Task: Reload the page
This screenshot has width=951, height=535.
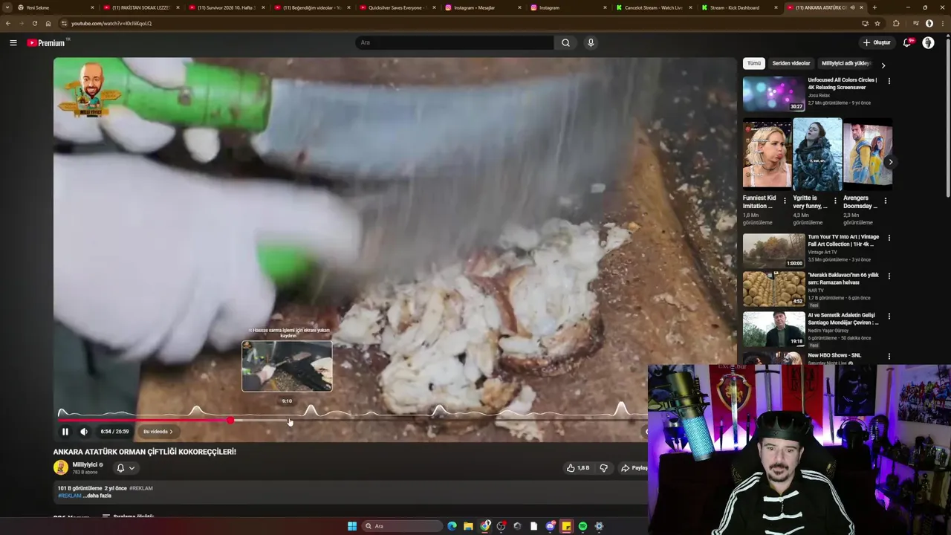Action: pos(34,23)
